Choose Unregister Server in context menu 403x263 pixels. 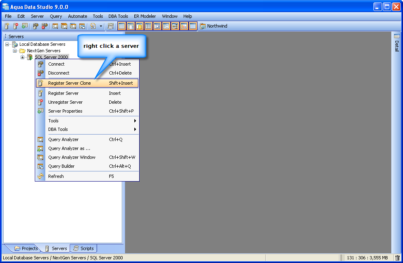[x=87, y=102]
